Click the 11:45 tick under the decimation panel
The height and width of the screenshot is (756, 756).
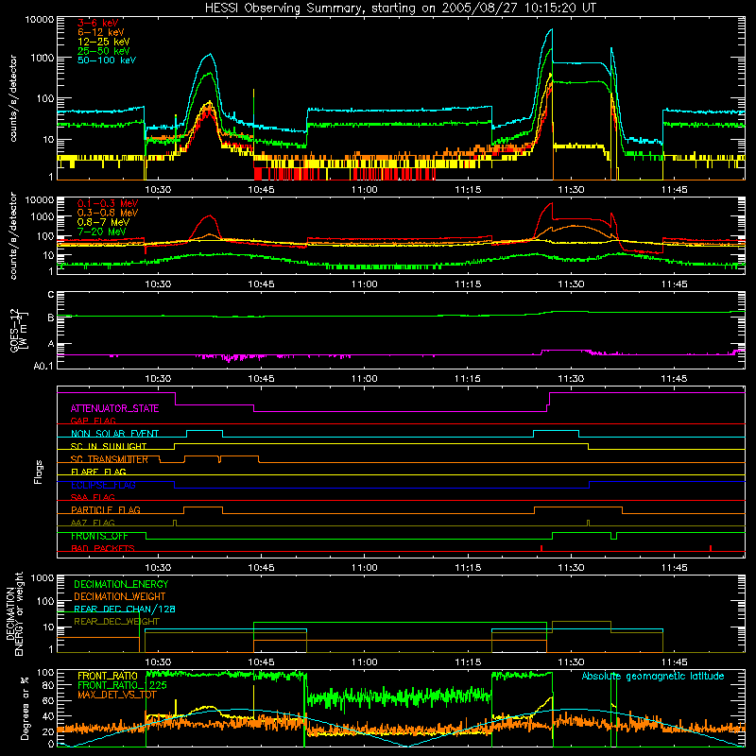coord(674,661)
